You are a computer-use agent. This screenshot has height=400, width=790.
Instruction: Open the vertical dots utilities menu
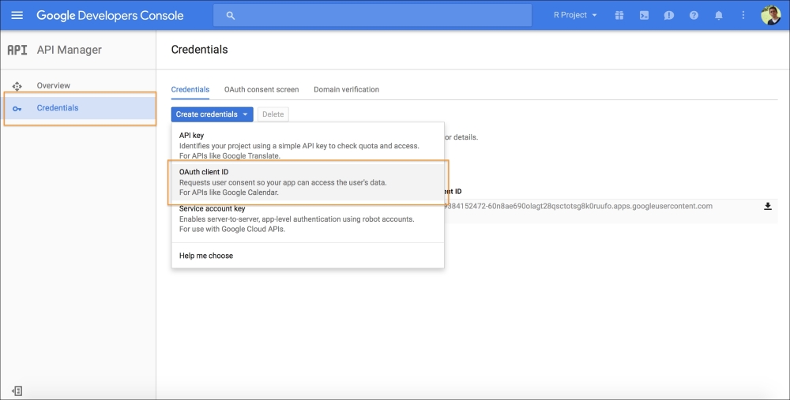tap(743, 16)
